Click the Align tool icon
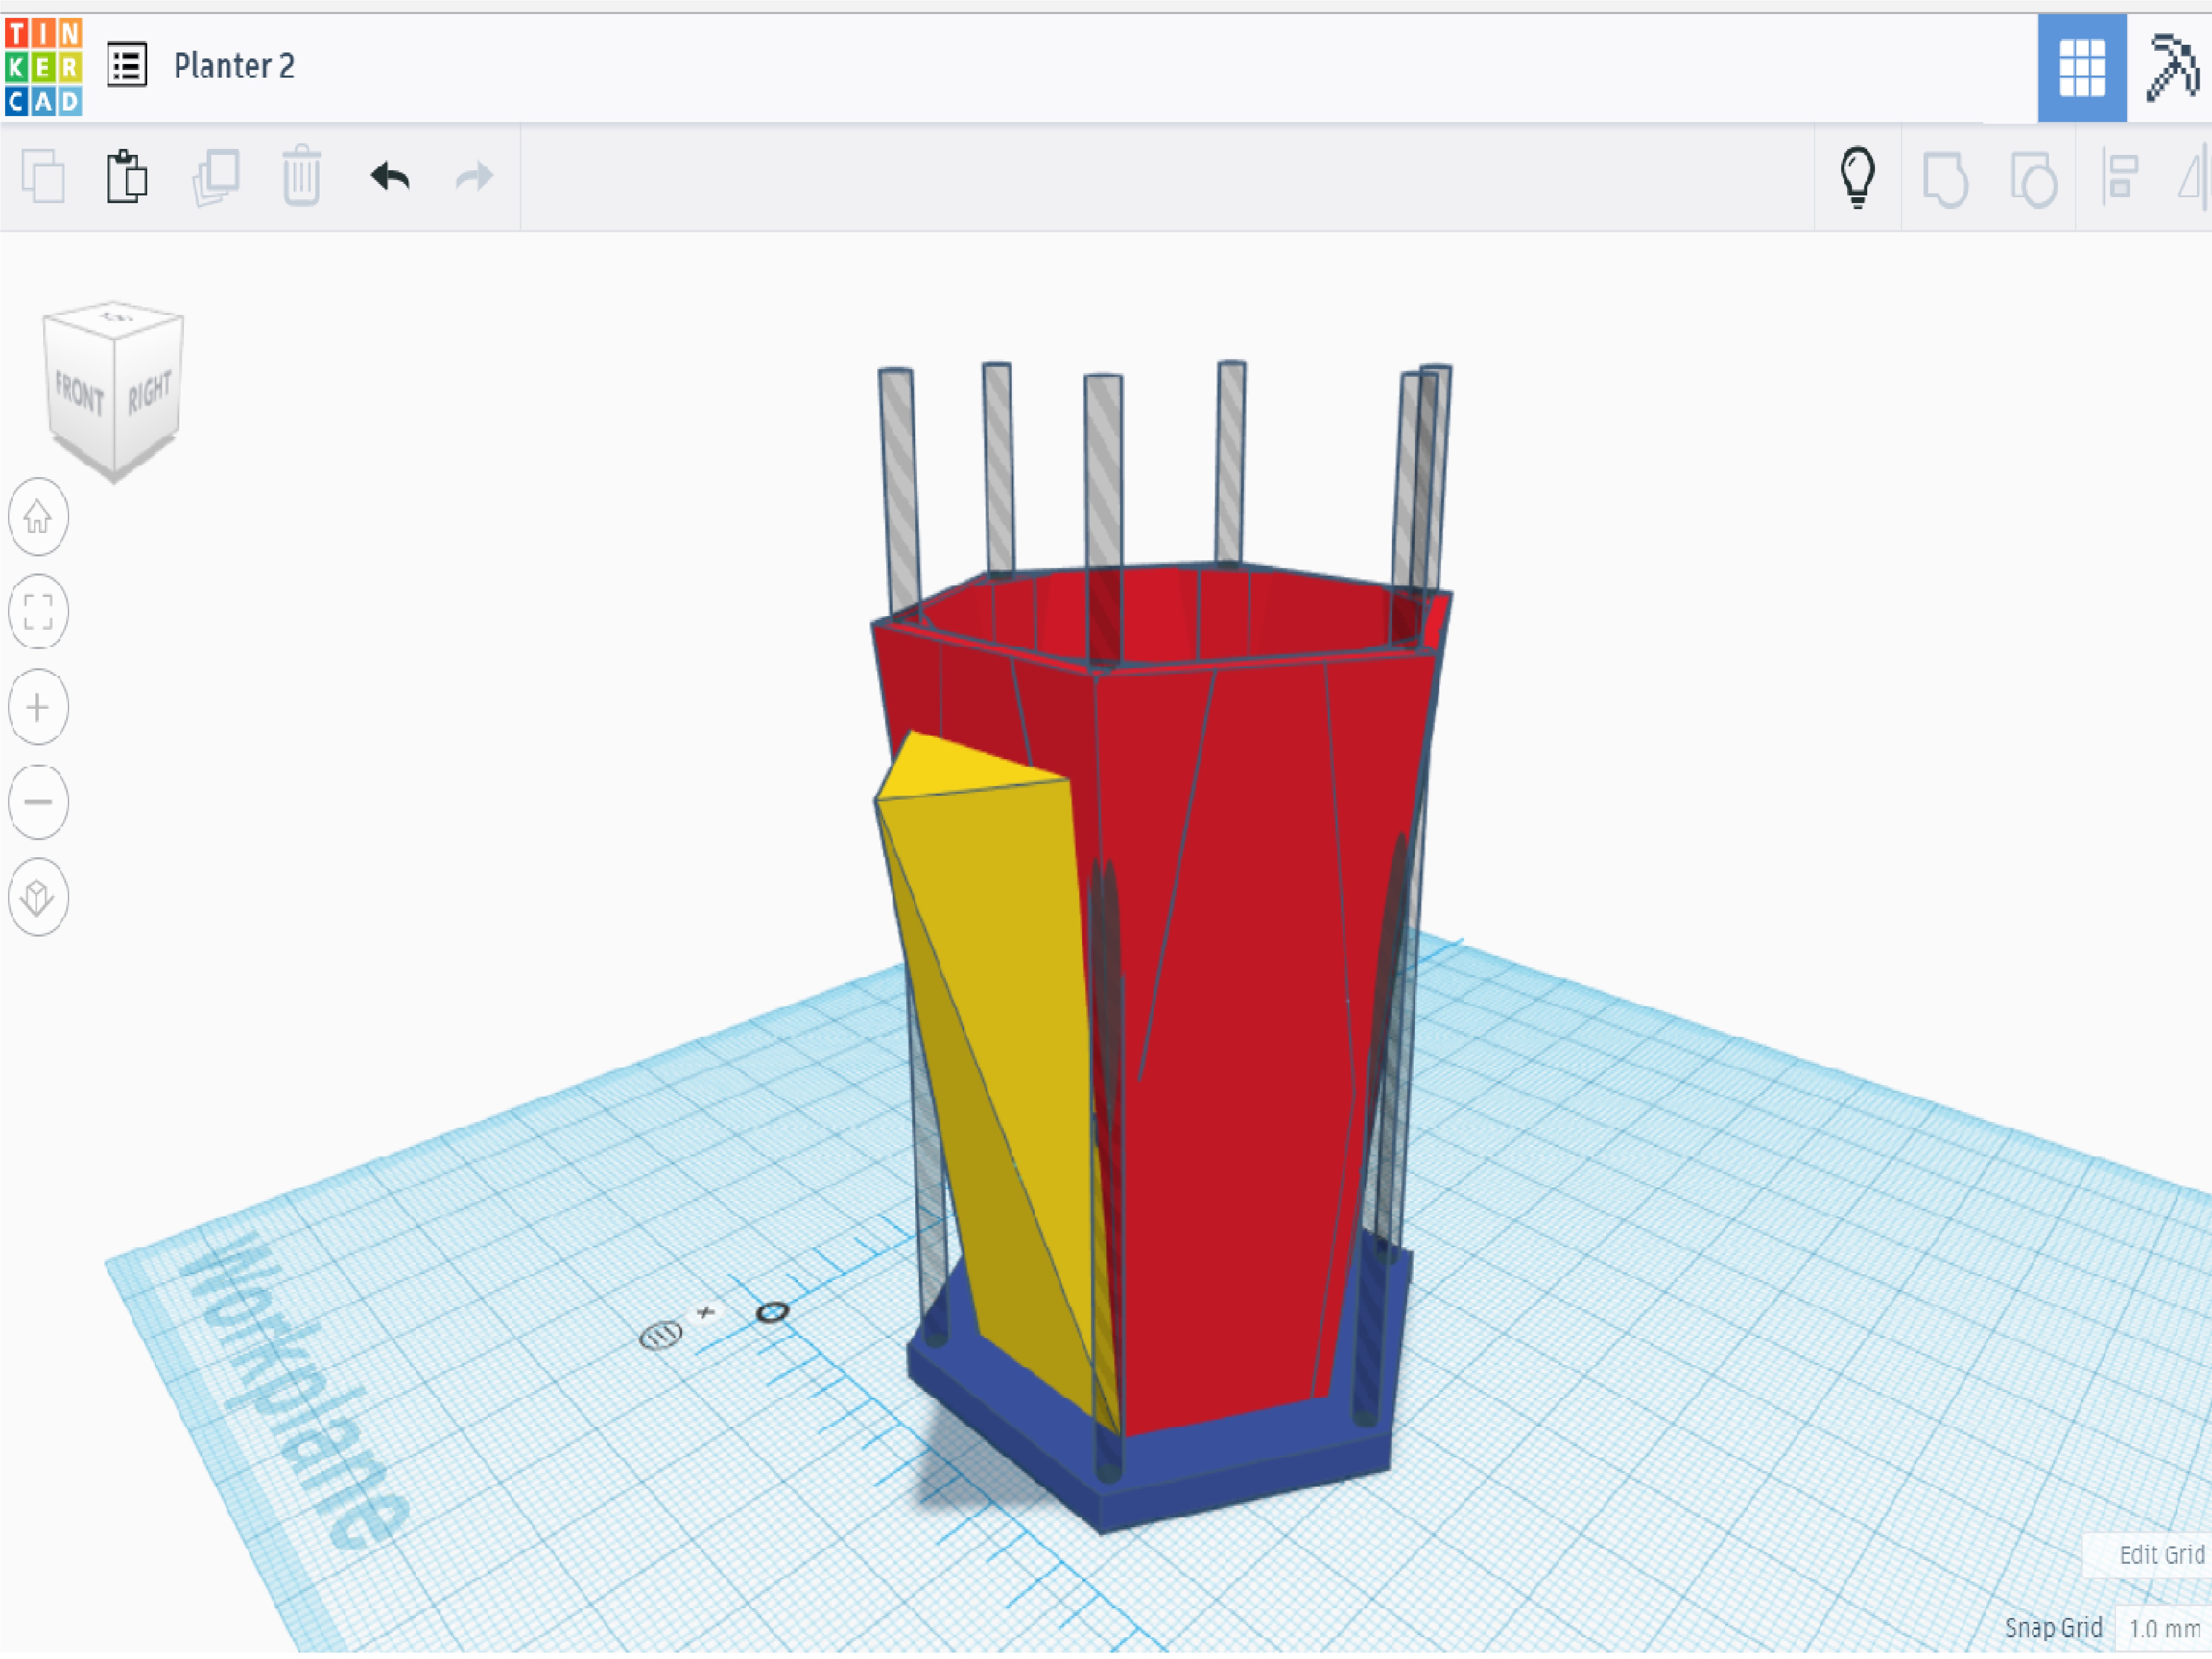This screenshot has width=2212, height=1659. 2119,177
